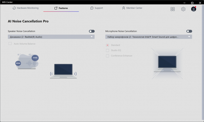Image resolution: width=204 pixels, height=122 pixels.
Task: Click the Hardware Monitoring clock icon
Action: pyautogui.click(x=14, y=8)
